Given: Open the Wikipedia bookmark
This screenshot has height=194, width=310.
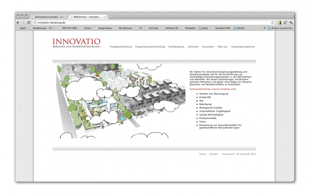Looking at the screenshot, I should click(x=188, y=28).
